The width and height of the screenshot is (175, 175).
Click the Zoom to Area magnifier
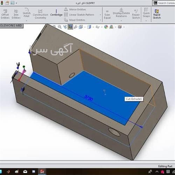pyautogui.click(x=59, y=27)
